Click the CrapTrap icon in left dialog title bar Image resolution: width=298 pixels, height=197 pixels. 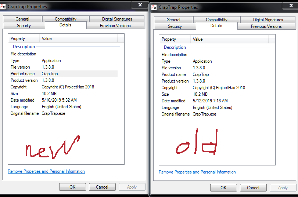point(4,6)
